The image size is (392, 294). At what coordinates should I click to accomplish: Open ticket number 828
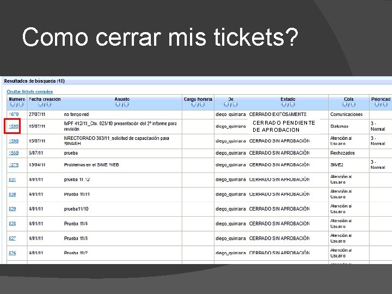click(x=12, y=224)
